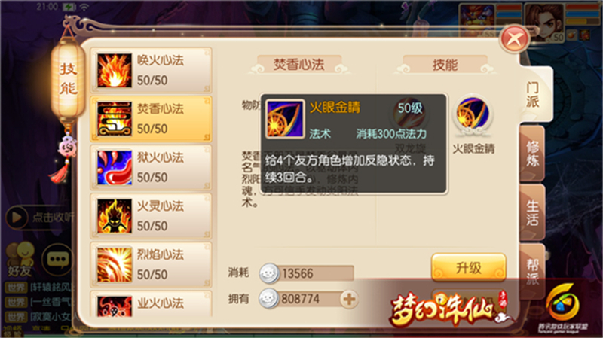Open the 帮派 side tab

[533, 271]
